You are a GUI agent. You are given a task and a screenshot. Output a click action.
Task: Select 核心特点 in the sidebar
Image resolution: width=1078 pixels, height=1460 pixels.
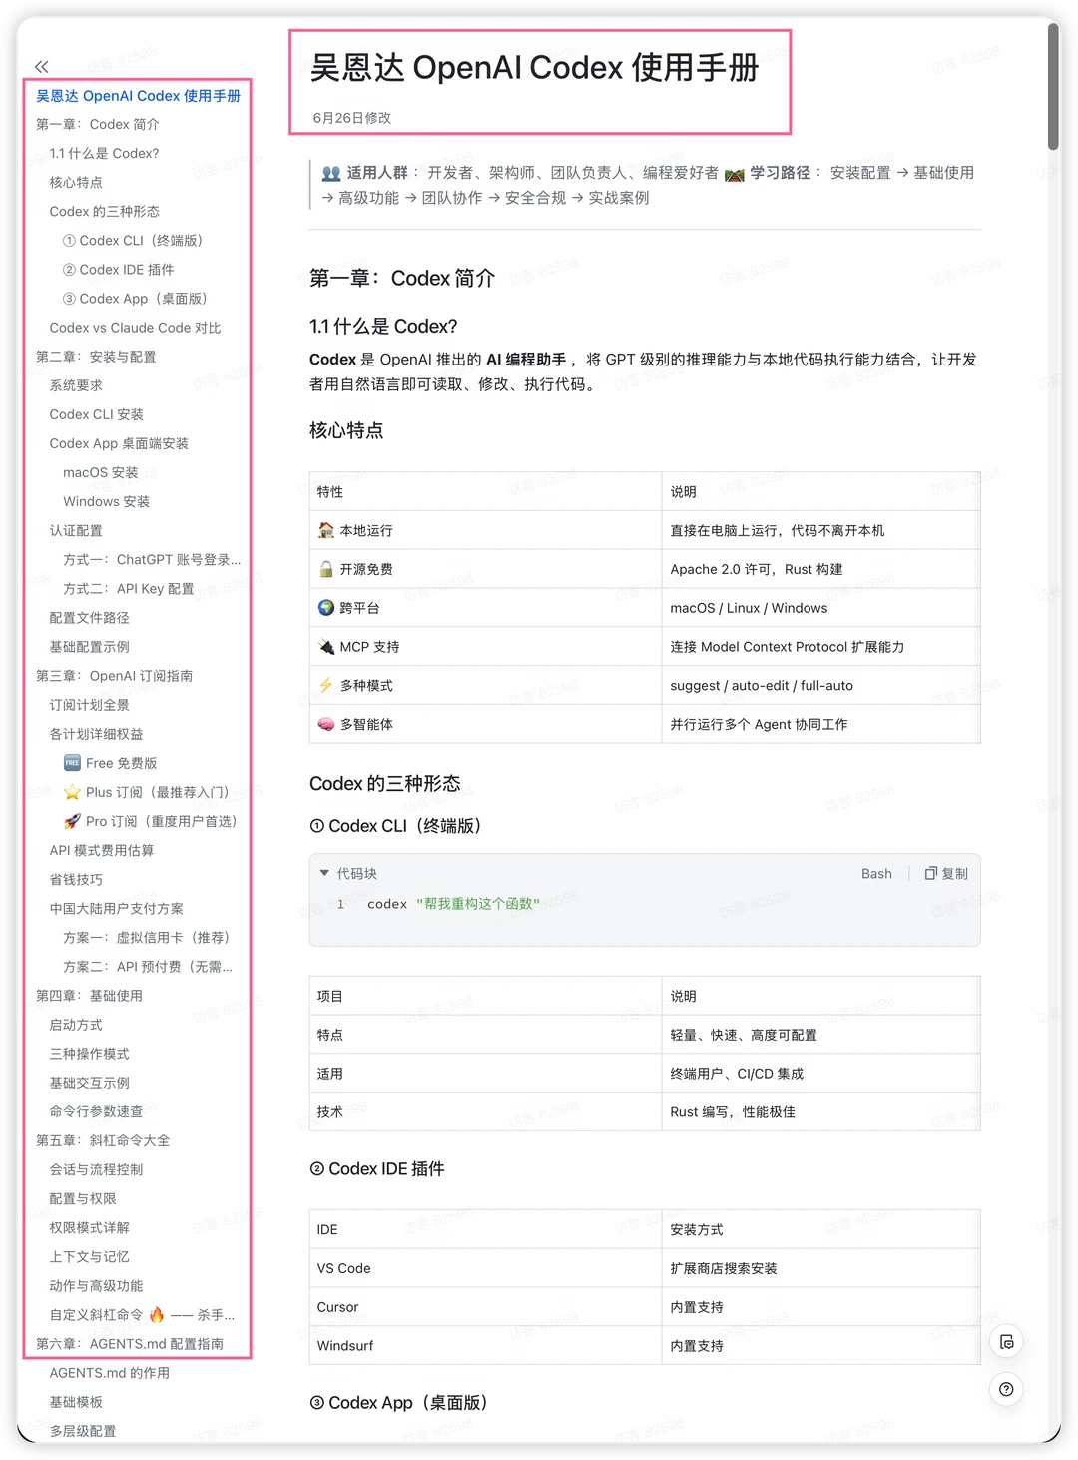(x=76, y=182)
